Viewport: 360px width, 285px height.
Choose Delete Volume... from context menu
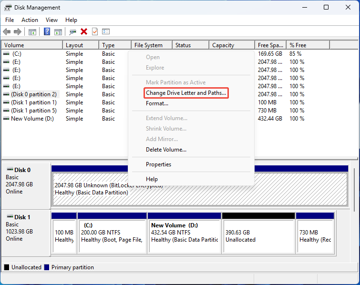click(x=166, y=150)
